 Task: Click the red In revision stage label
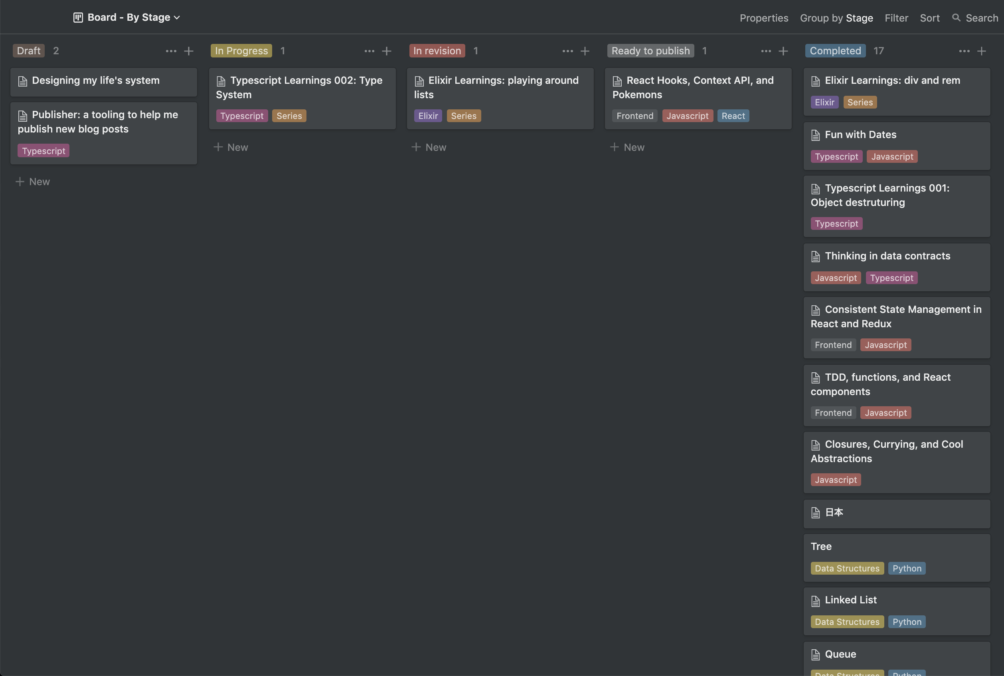pos(437,50)
